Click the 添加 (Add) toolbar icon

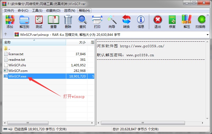tap(10, 20)
